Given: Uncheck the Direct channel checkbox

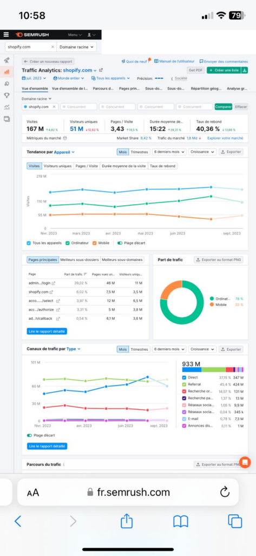Looking at the screenshot, I should pyautogui.click(x=184, y=378).
